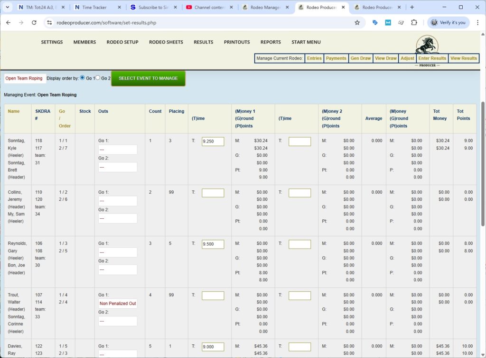The image size is (486, 358).
Task: Open the REPORTS menu
Action: (x=271, y=42)
